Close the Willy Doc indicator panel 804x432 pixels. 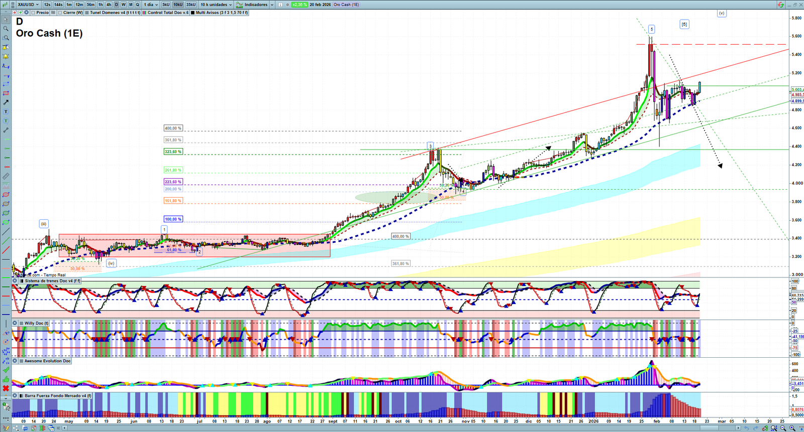click(x=15, y=323)
